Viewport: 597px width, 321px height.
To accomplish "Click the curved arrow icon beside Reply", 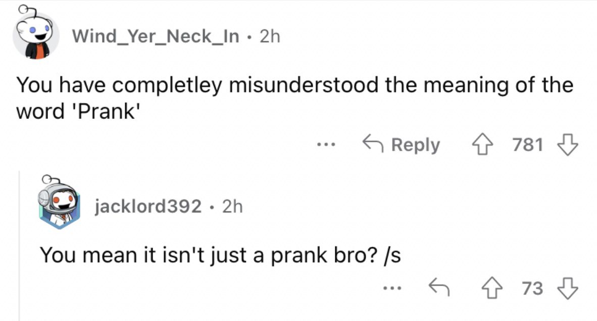I will 373,143.
